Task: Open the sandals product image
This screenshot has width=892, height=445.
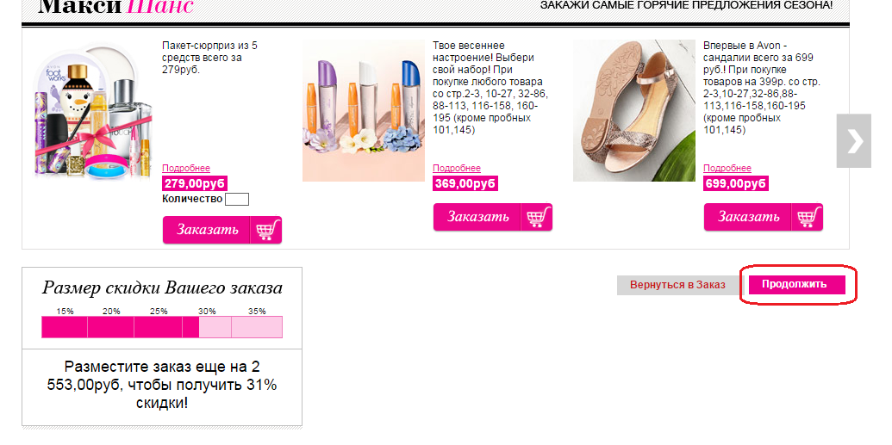Action: click(x=634, y=111)
